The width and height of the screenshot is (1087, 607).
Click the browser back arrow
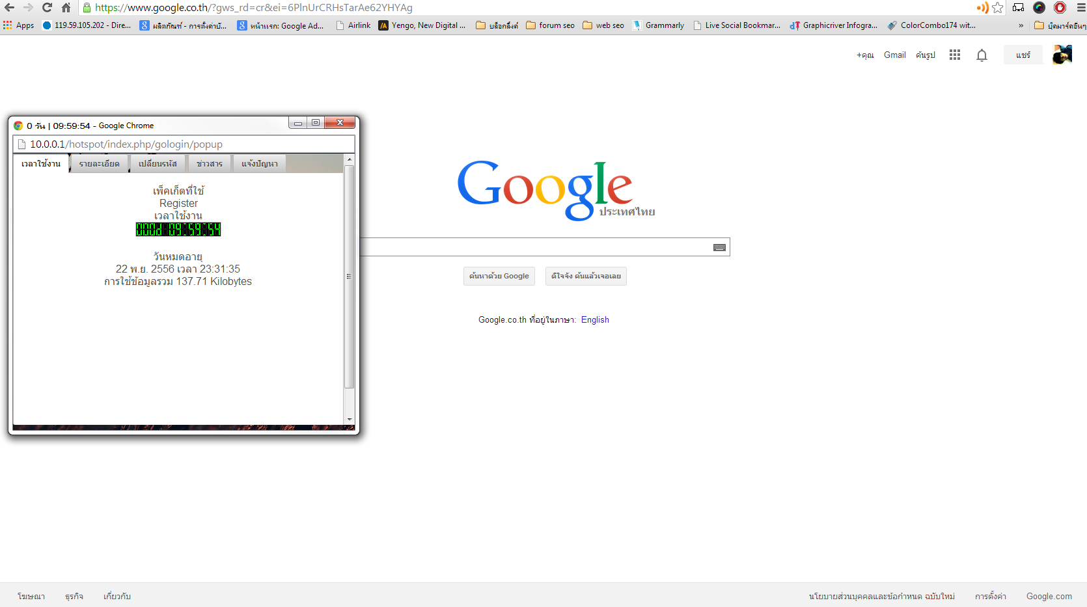9,8
